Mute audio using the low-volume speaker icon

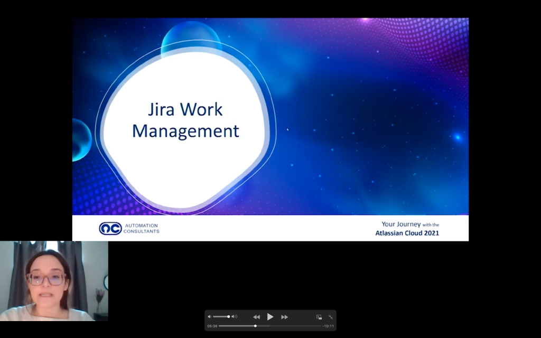[x=209, y=317]
